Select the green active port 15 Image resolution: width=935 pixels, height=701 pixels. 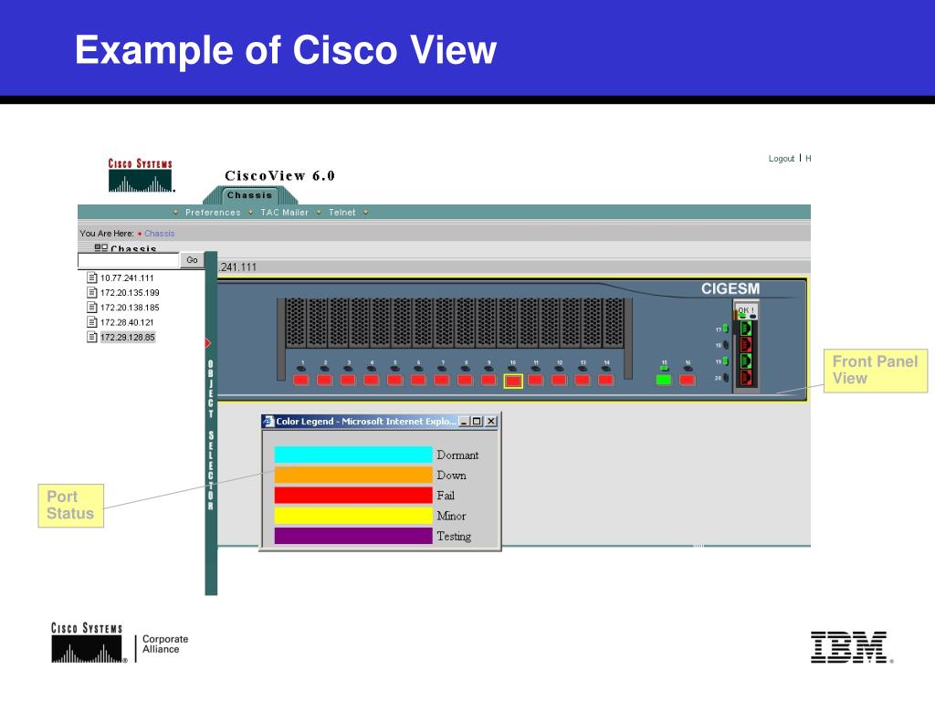point(664,380)
